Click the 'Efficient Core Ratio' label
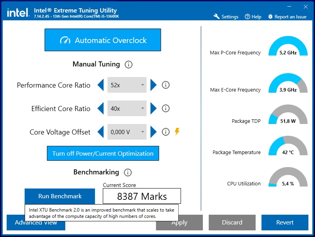 click(x=61, y=109)
